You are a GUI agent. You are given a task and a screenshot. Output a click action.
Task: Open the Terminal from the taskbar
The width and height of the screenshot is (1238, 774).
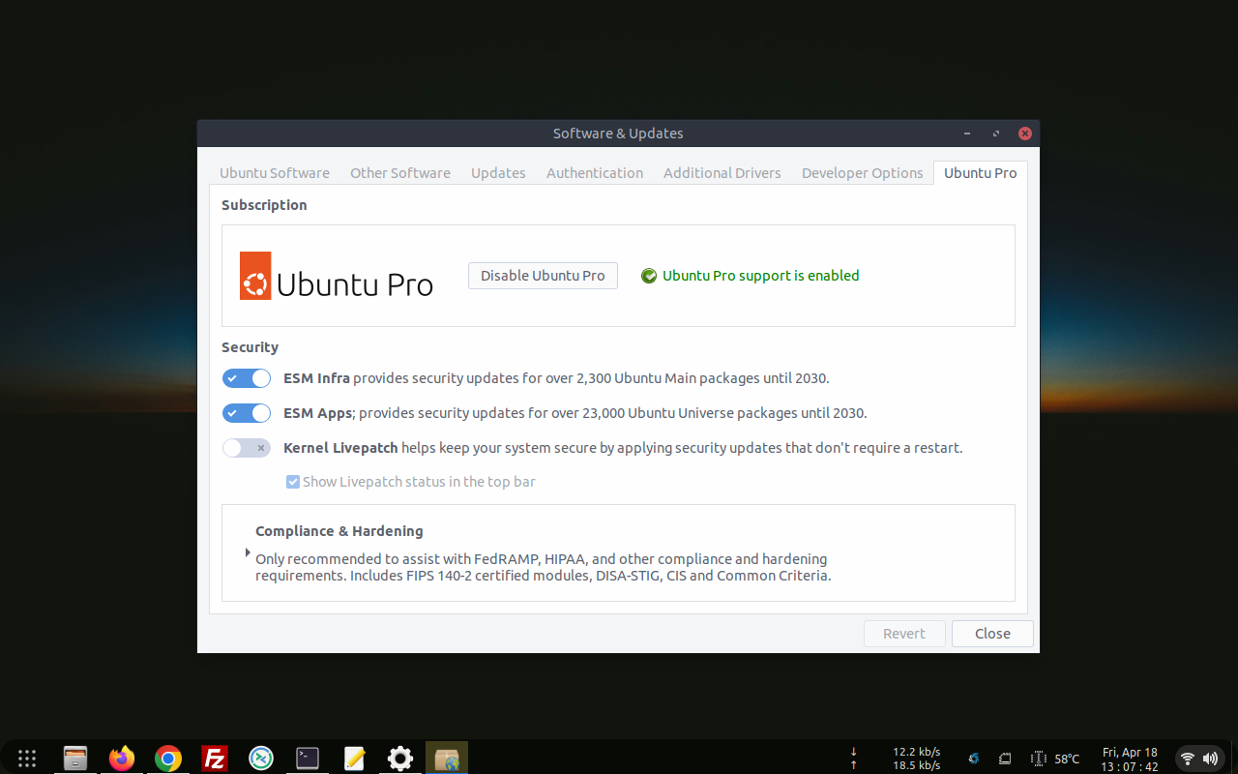click(x=308, y=759)
